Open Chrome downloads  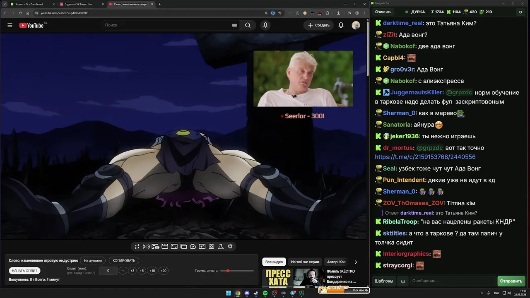coord(339,13)
